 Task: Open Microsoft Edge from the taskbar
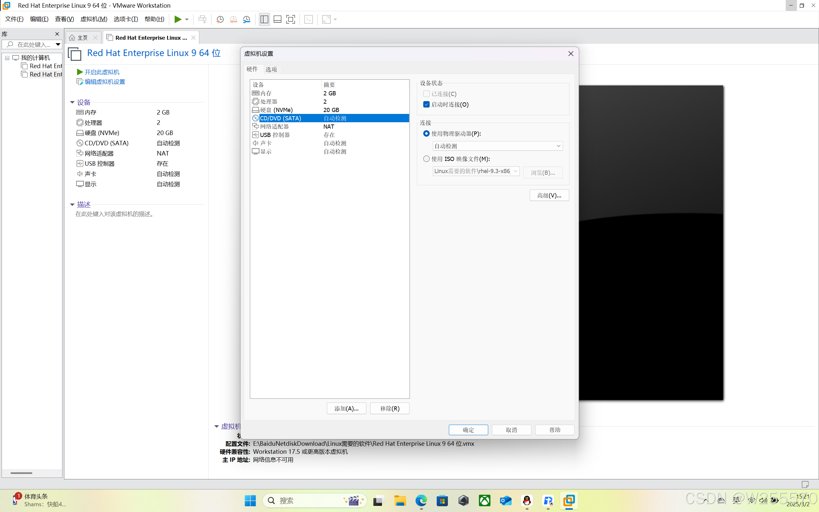421,500
